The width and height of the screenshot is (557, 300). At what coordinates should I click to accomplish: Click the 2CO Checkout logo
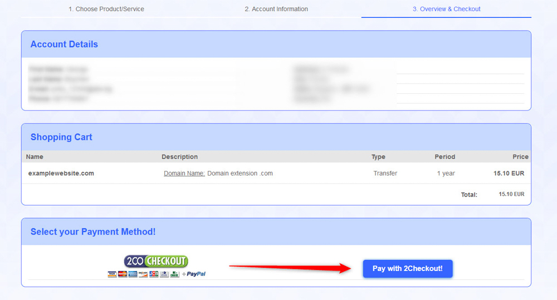point(156,261)
